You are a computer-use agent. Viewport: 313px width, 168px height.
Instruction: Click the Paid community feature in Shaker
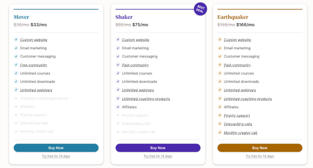click(x=135, y=65)
